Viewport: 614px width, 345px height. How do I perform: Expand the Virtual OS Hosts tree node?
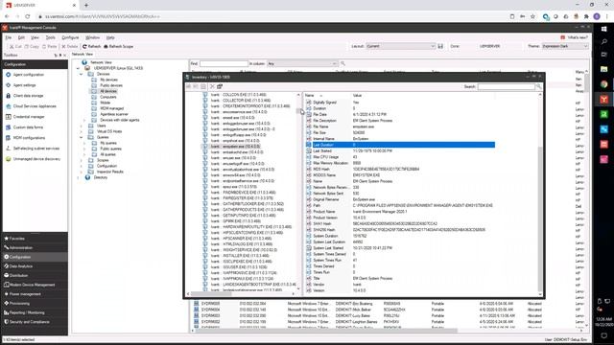pyautogui.click(x=81, y=131)
